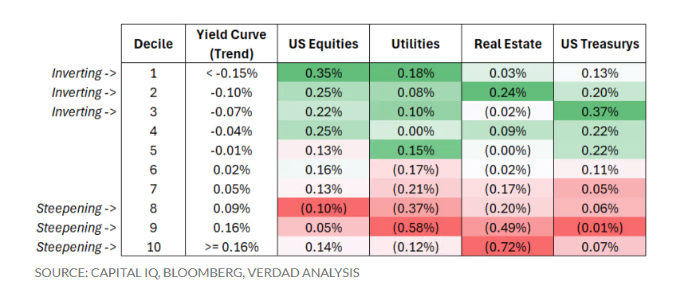Select the US Treasurys column header
The image size is (696, 297).
click(x=600, y=44)
